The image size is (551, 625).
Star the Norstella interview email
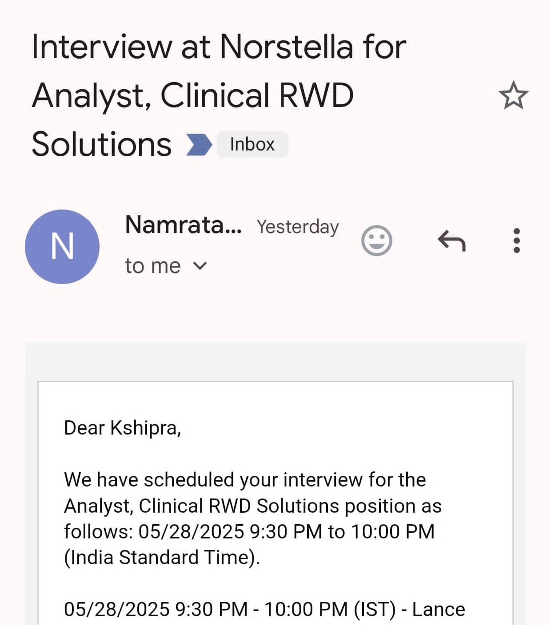pyautogui.click(x=513, y=95)
